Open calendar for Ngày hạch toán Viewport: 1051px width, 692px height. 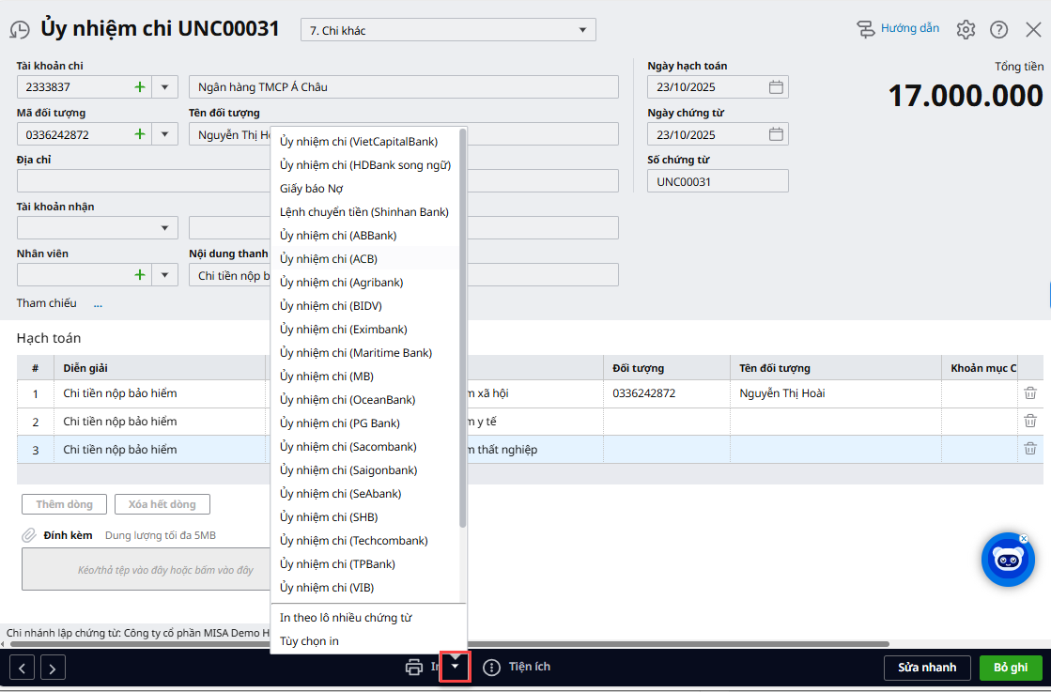[776, 87]
